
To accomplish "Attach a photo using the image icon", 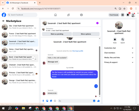I will [x=47, y=101].
